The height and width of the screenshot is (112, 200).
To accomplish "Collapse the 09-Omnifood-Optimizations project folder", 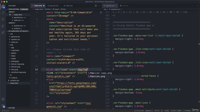I will pyautogui.click(x=18, y=31).
